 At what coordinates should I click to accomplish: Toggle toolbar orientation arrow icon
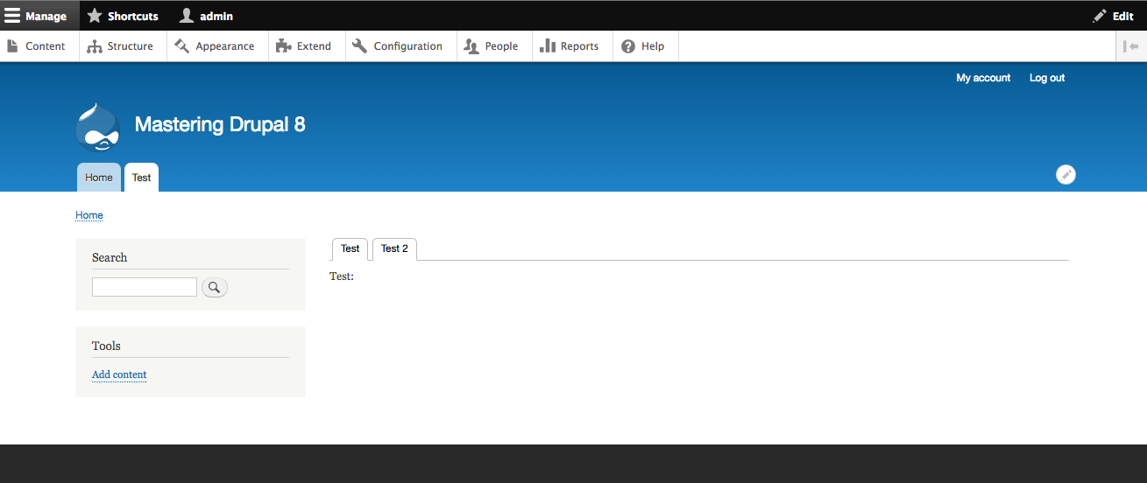(1131, 46)
